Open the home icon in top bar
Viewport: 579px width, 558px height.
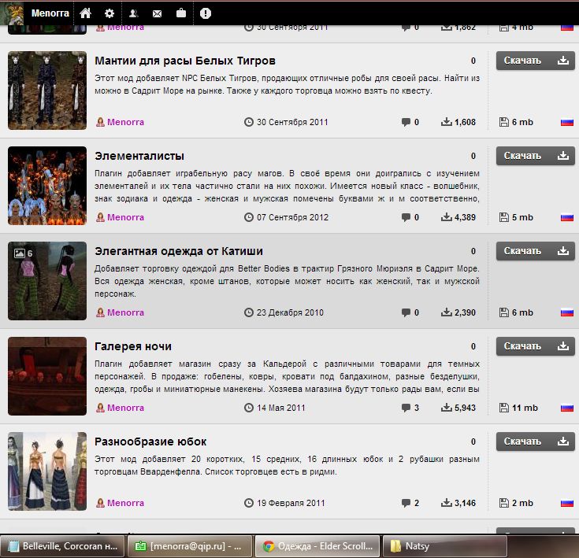(x=85, y=13)
